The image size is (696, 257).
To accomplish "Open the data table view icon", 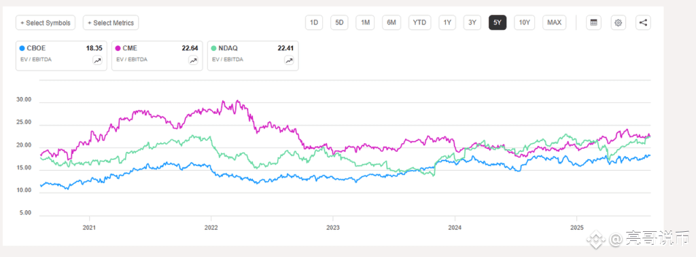I will pos(593,22).
